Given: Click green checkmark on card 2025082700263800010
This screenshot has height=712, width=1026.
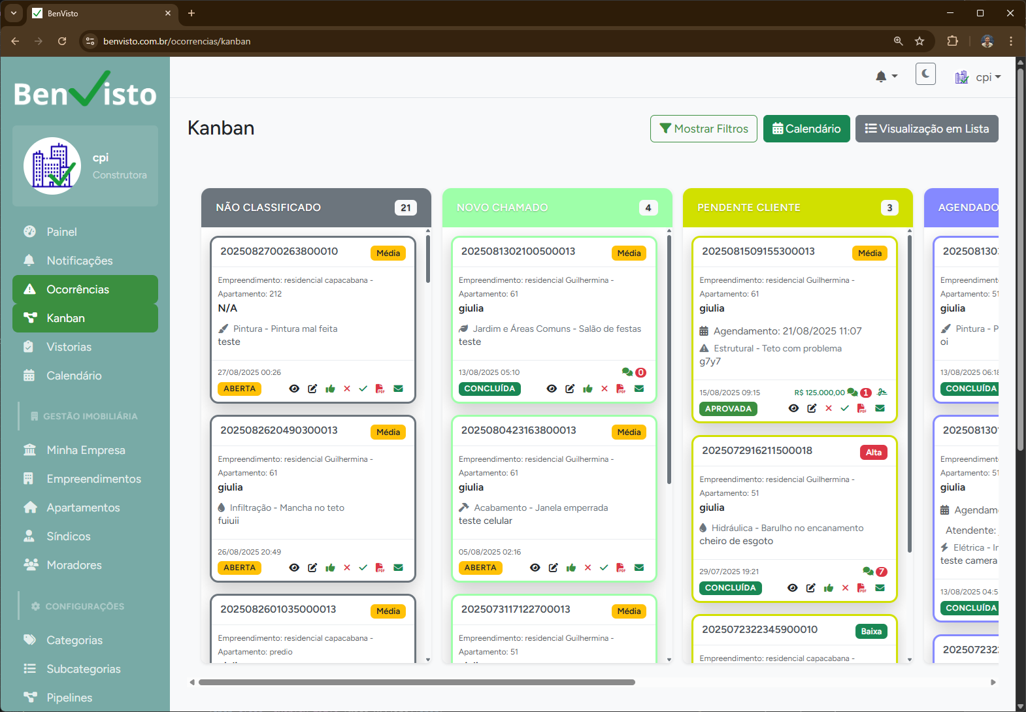Looking at the screenshot, I should tap(363, 389).
